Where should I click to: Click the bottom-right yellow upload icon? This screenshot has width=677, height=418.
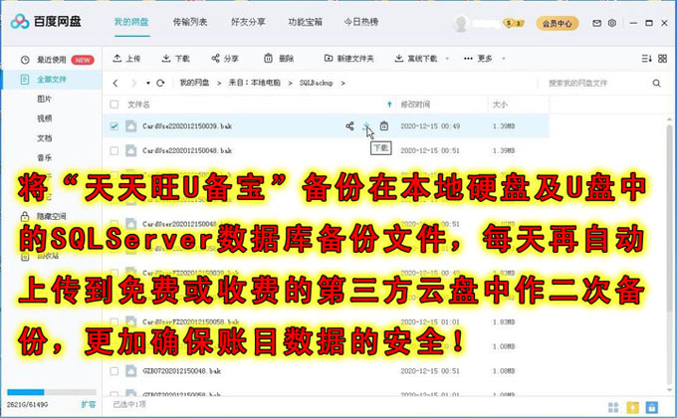[x=632, y=407]
